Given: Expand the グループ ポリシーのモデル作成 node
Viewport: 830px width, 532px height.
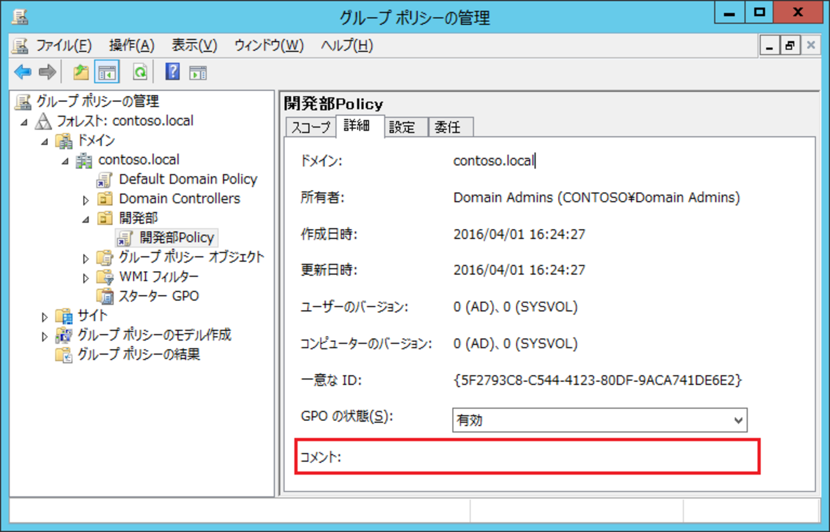Looking at the screenshot, I should 45,336.
